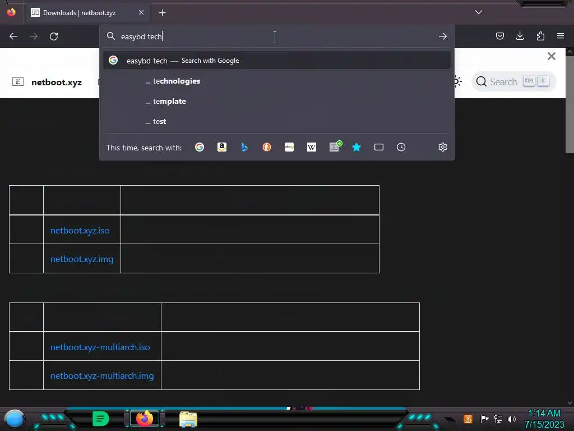Switch to Firefox in the taskbar
Image resolution: width=574 pixels, height=431 pixels.
point(145,419)
